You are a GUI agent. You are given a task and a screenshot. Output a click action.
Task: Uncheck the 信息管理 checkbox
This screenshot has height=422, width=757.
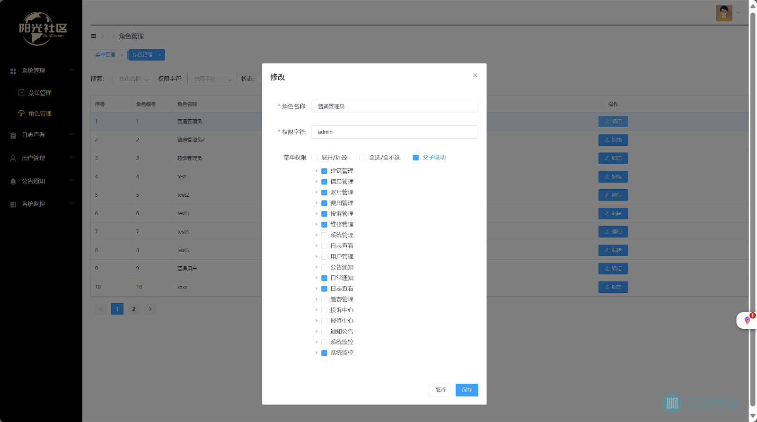tap(324, 182)
